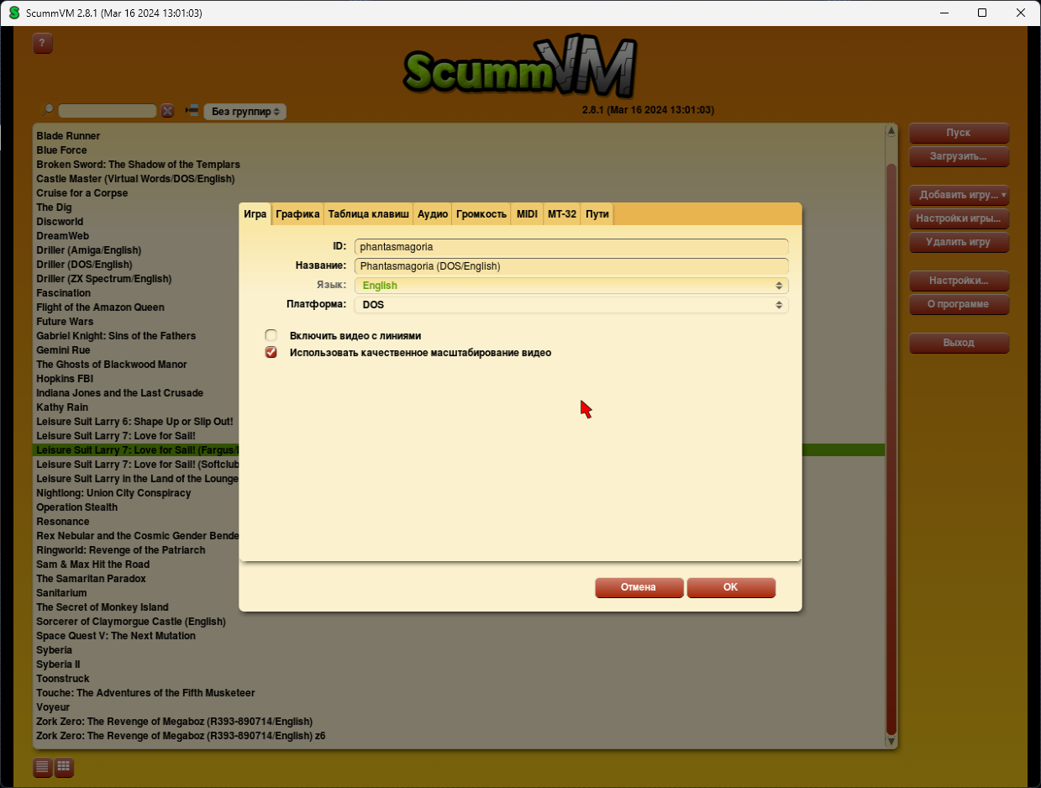Select Space Quest V: The Next Mutation

(x=116, y=636)
